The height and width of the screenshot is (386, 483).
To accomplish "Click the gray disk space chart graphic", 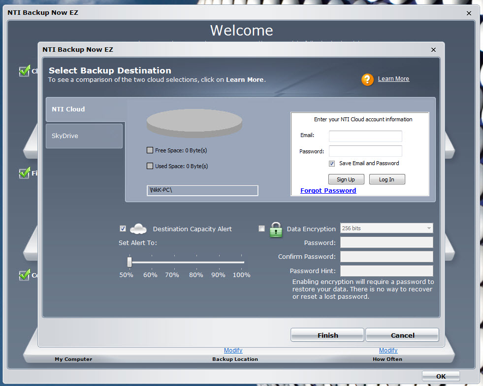I will click(x=194, y=123).
